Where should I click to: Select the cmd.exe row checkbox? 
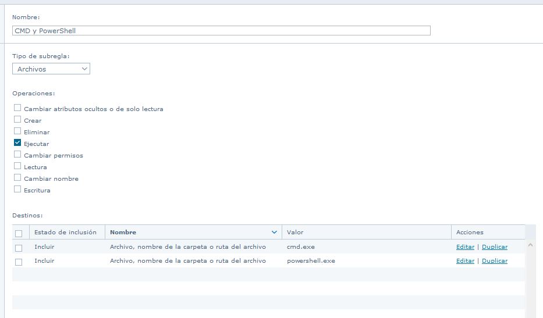point(19,248)
